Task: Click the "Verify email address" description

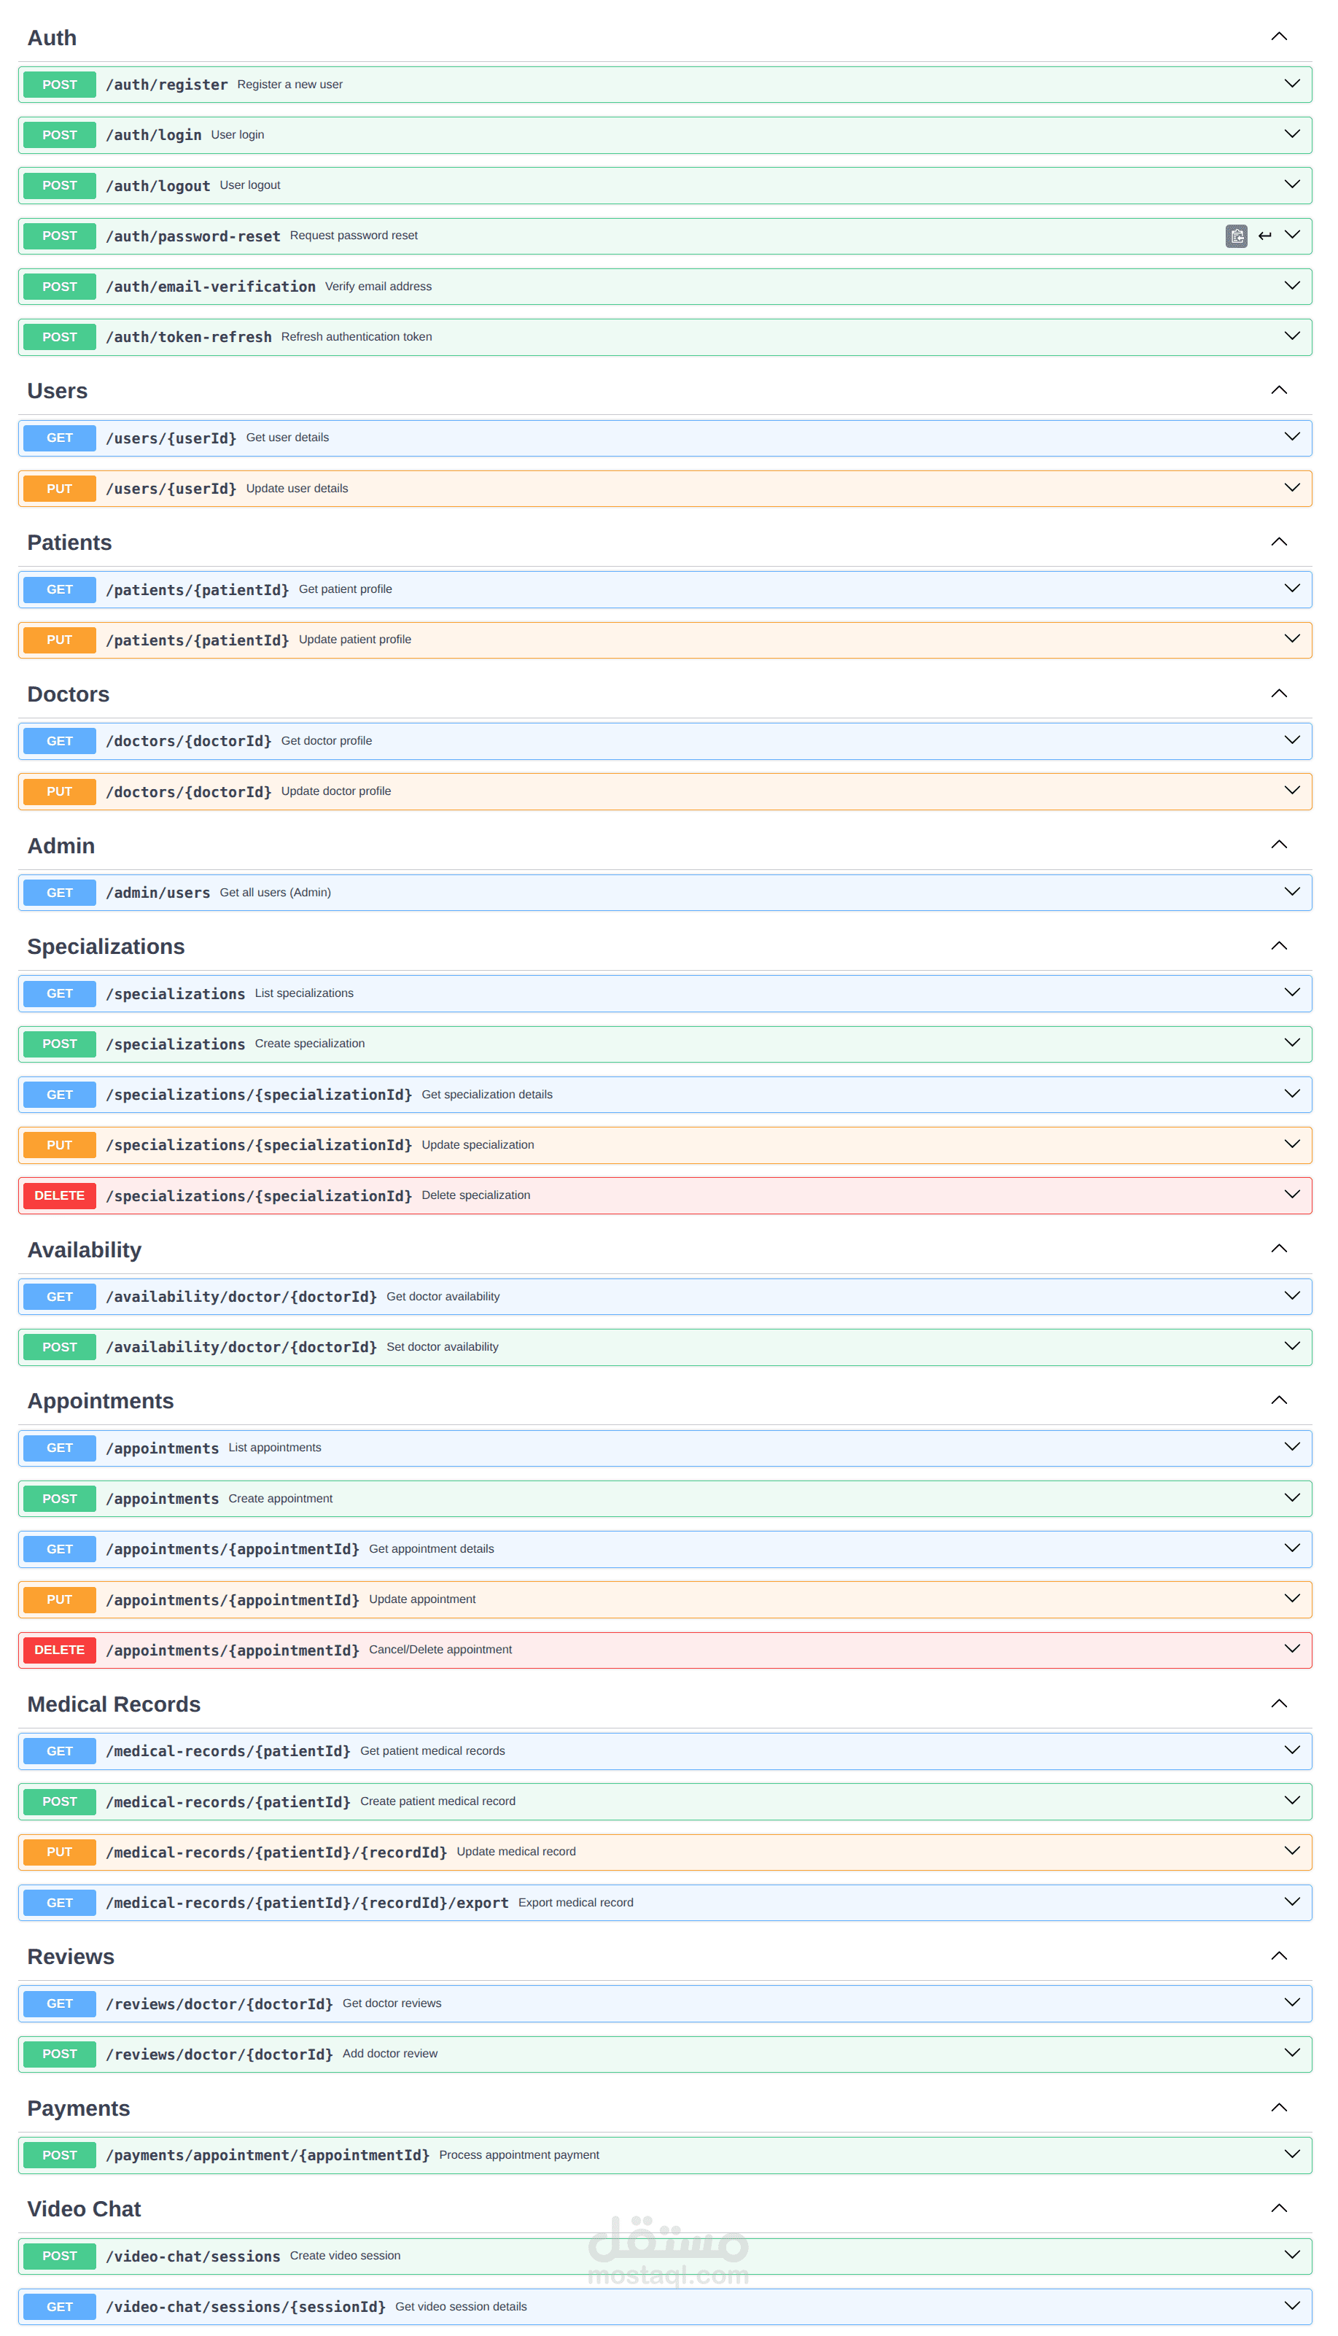Action: [378, 287]
